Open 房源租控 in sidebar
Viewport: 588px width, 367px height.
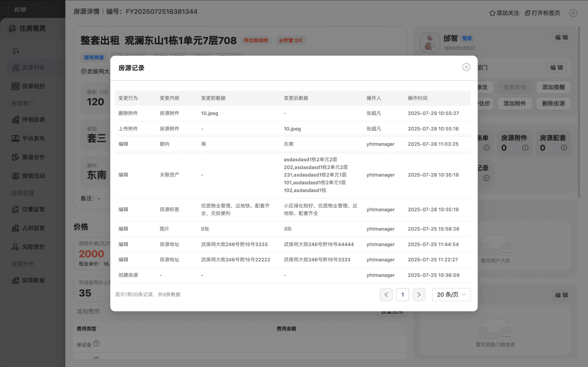32,86
